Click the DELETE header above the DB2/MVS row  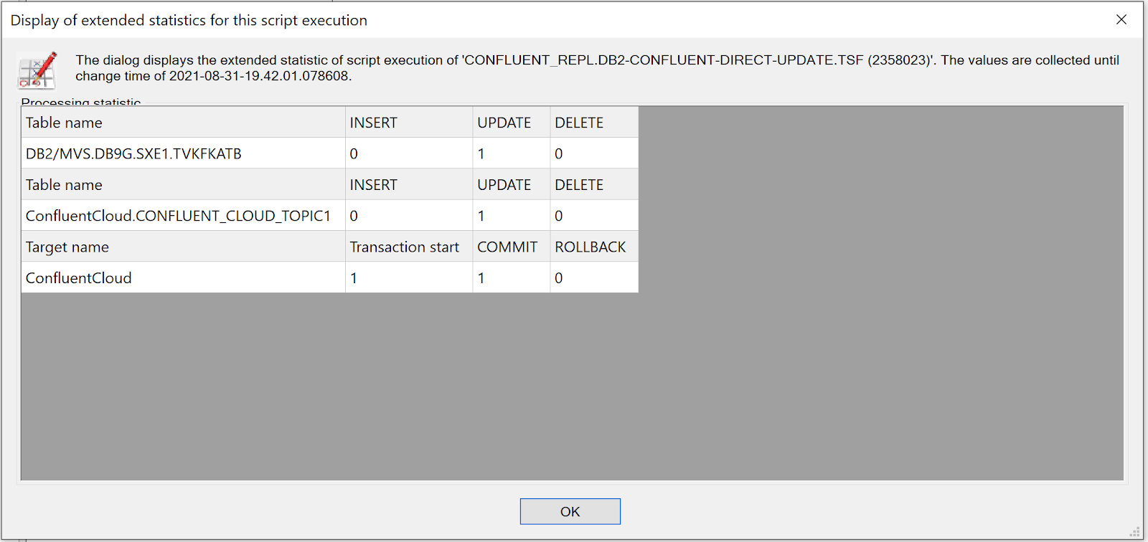click(594, 123)
